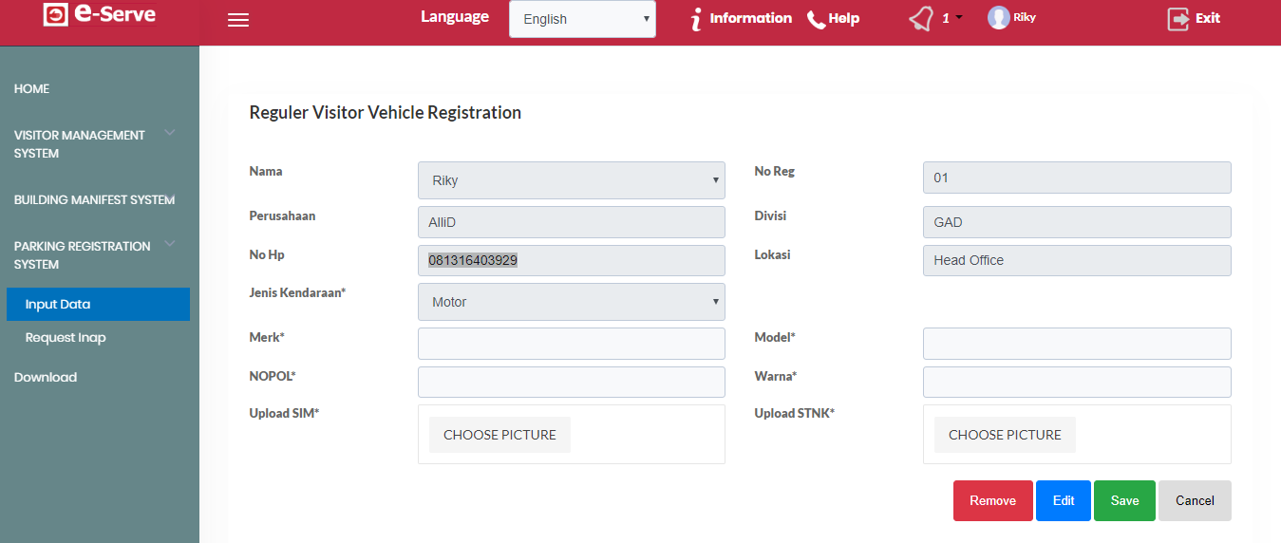Expand Visitor Management System menu
Image resolution: width=1281 pixels, height=543 pixels.
point(170,133)
